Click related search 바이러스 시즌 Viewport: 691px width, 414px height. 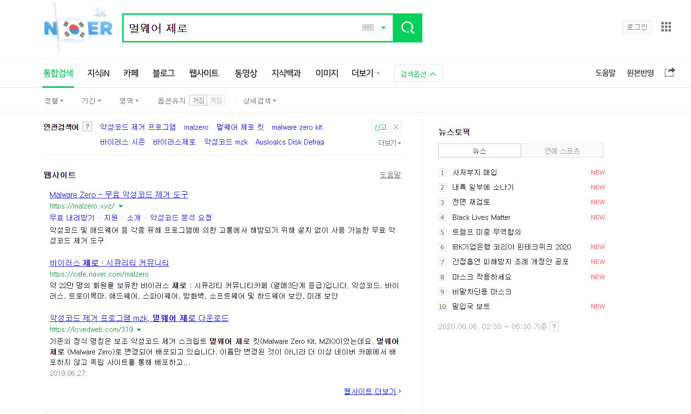[123, 142]
